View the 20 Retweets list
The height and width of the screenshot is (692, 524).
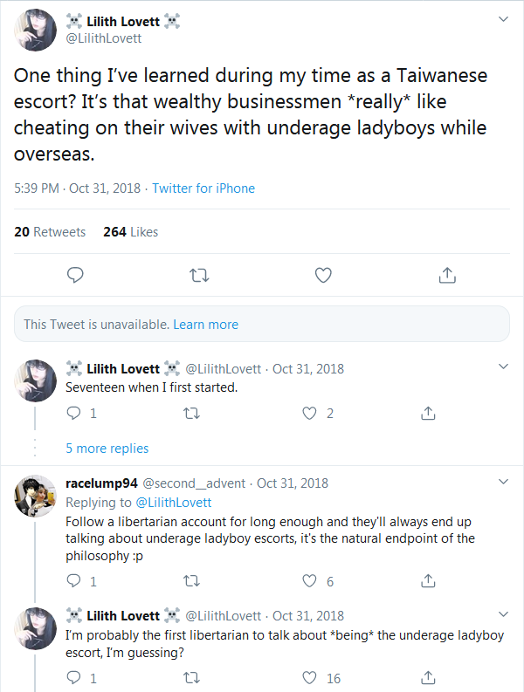click(50, 232)
